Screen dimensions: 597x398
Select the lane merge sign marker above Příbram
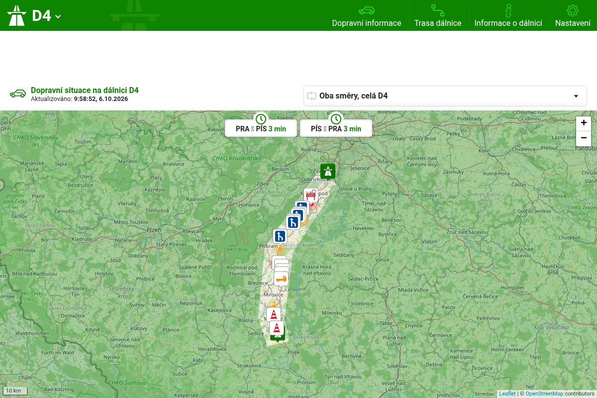280,236
